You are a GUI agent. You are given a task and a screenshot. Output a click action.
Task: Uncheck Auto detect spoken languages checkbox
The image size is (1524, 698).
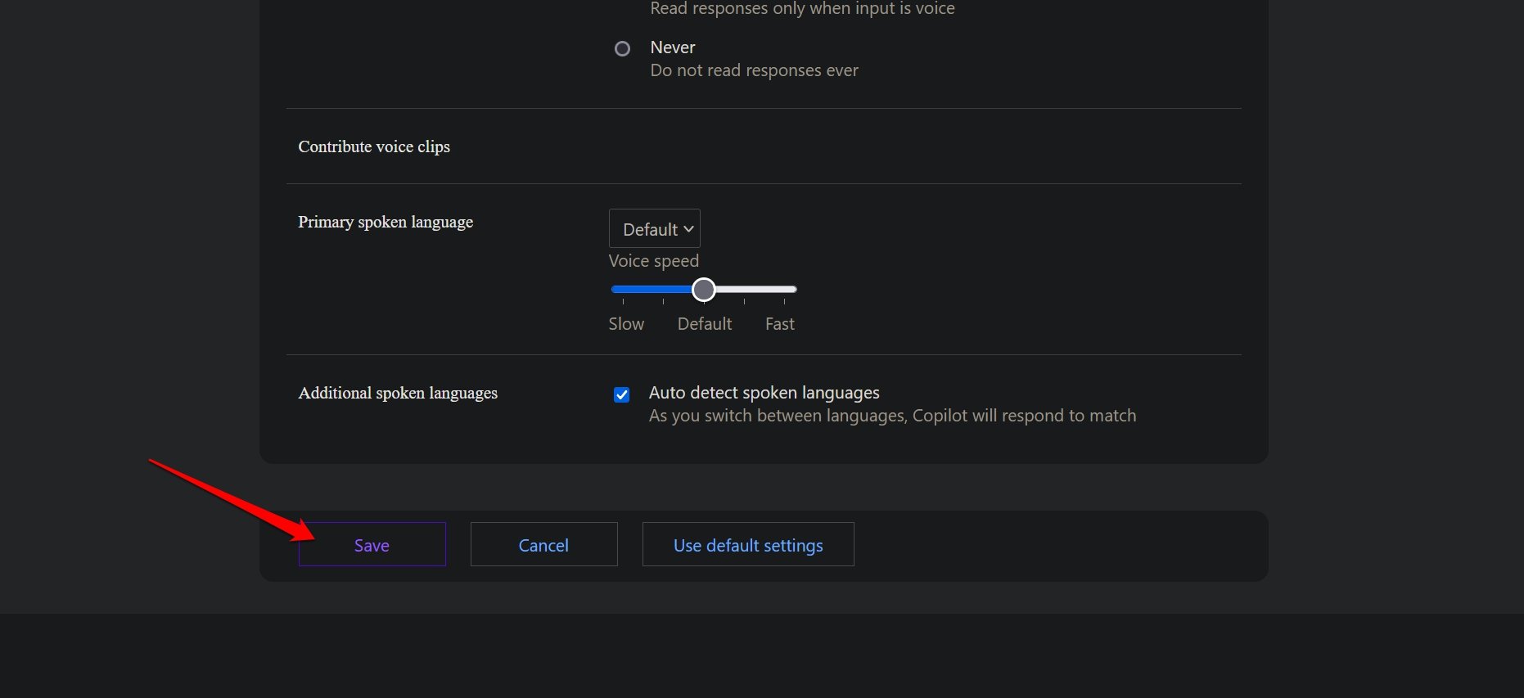622,395
